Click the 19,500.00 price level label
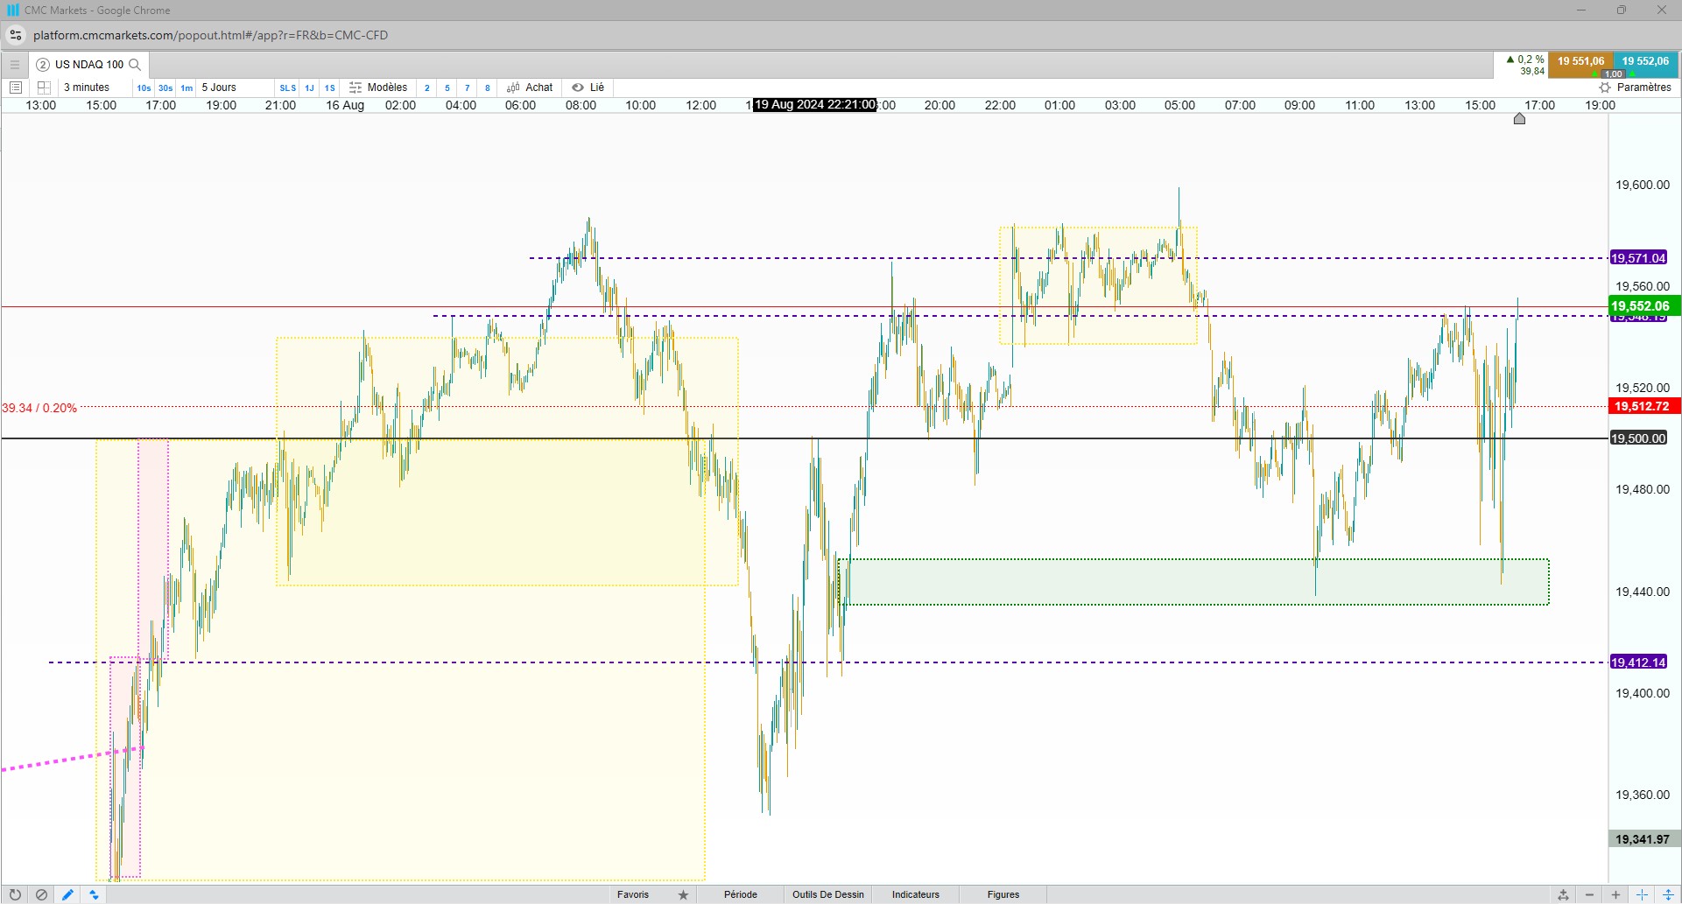 pos(1639,438)
